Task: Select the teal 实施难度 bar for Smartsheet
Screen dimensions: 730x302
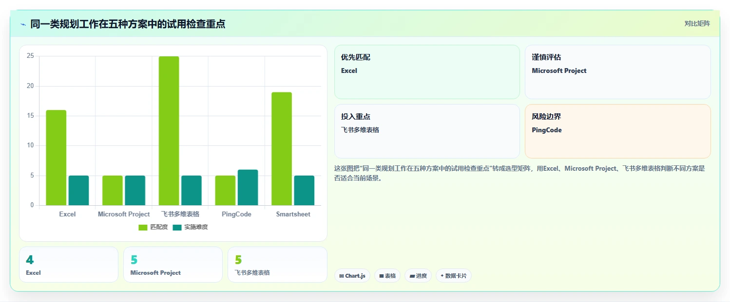Action: [304, 191]
